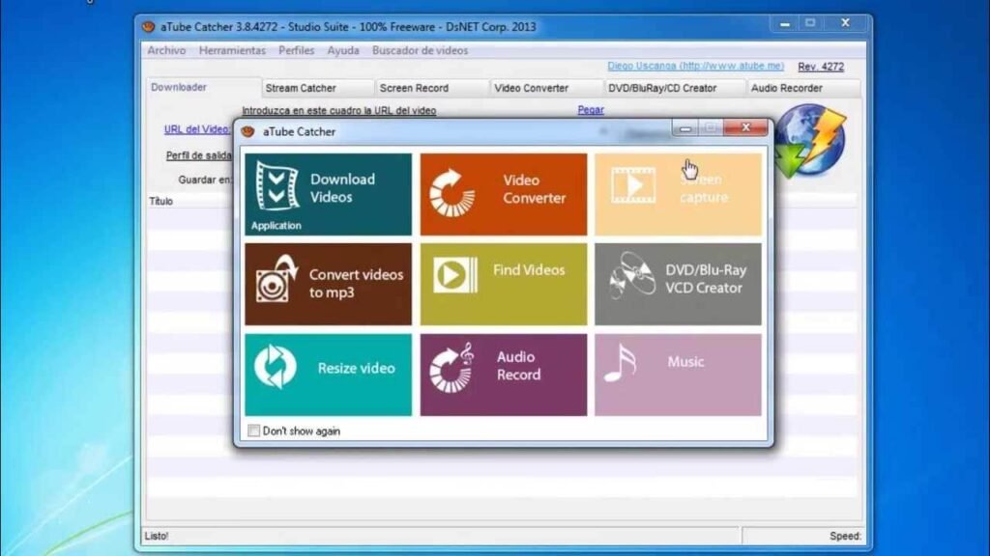Open the Find Videos tile
Image resolution: width=990 pixels, height=556 pixels.
click(x=503, y=285)
